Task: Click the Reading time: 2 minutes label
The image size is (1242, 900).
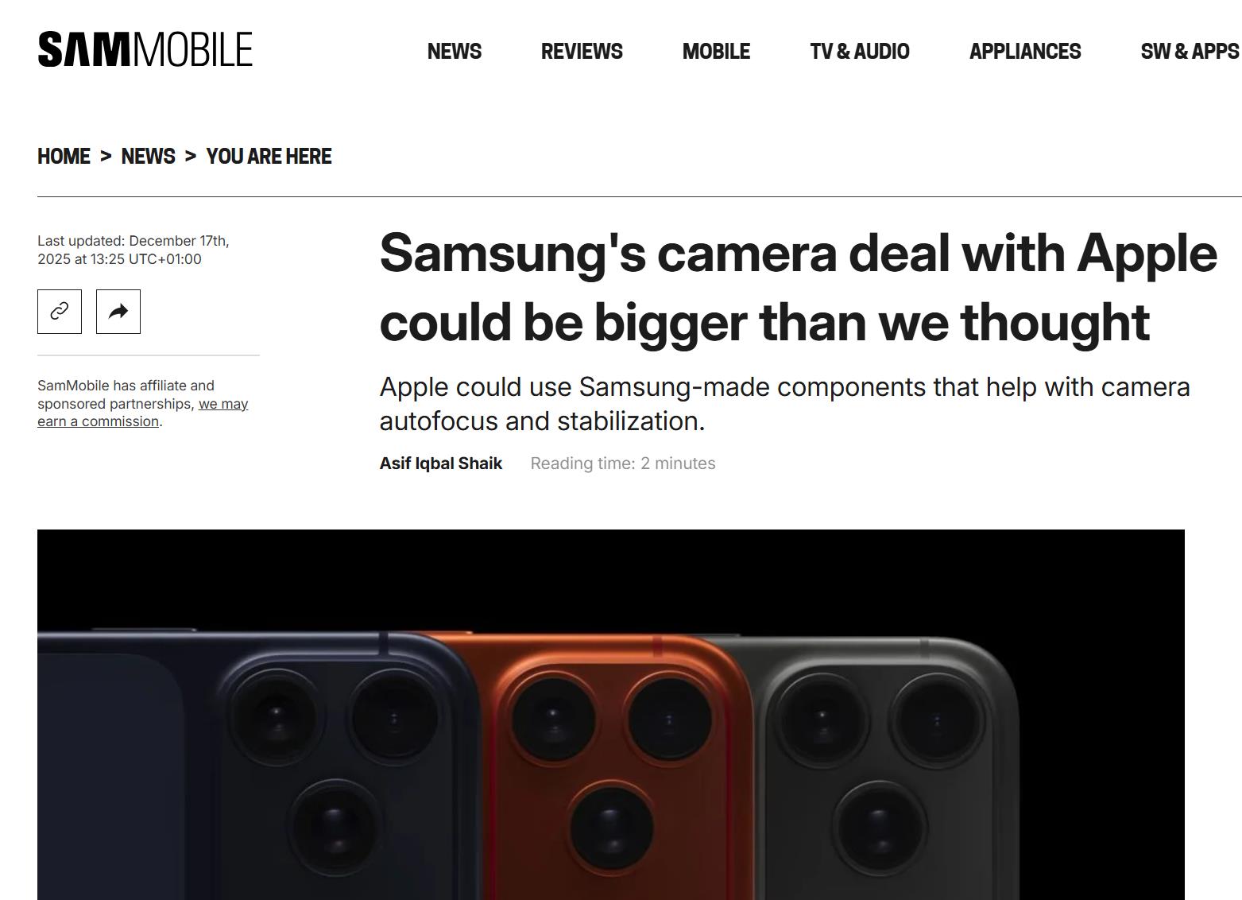Action: point(623,464)
